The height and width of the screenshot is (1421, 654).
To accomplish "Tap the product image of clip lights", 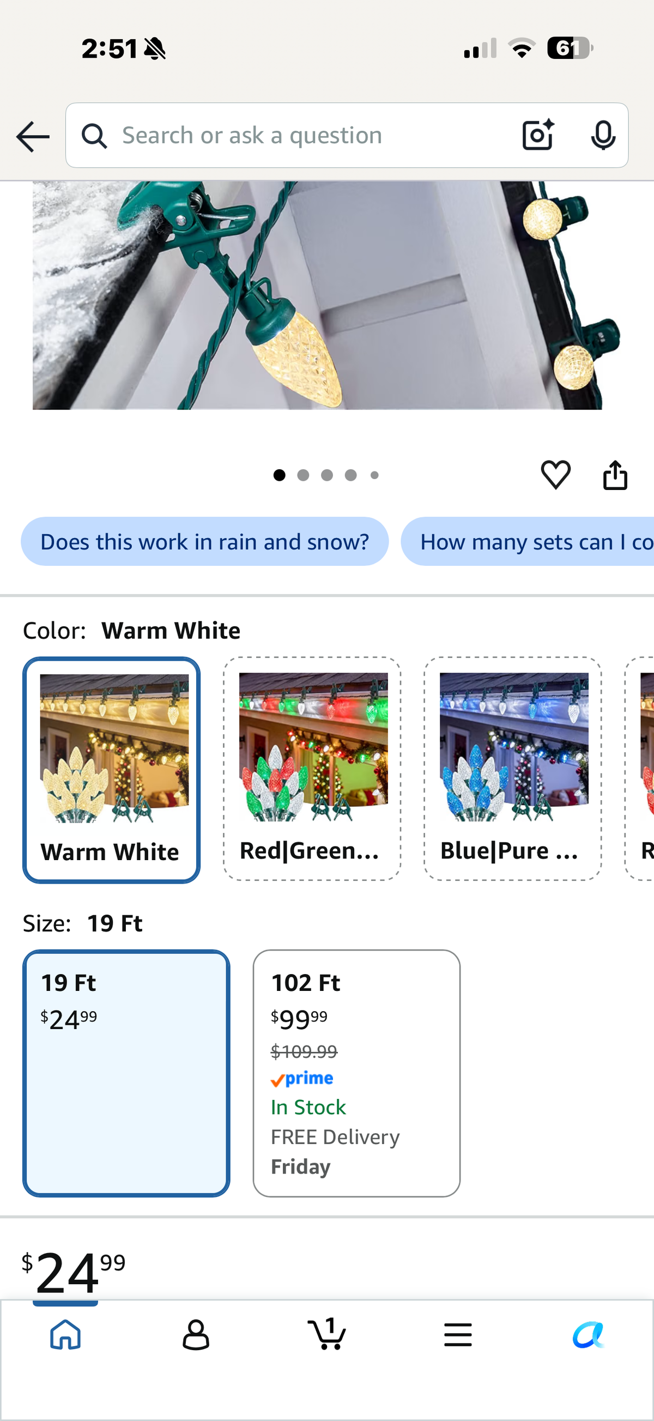I will pyautogui.click(x=317, y=295).
